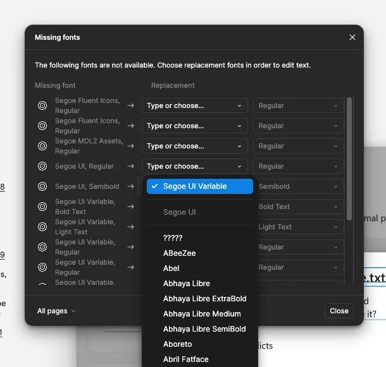Click the "Segoe UI, Semibold" font name
This screenshot has width=386, height=367.
pyautogui.click(x=87, y=186)
